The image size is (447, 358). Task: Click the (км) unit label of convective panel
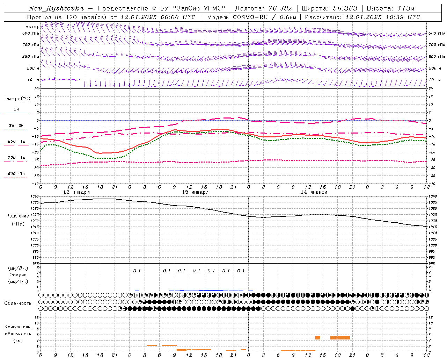coord(18,341)
